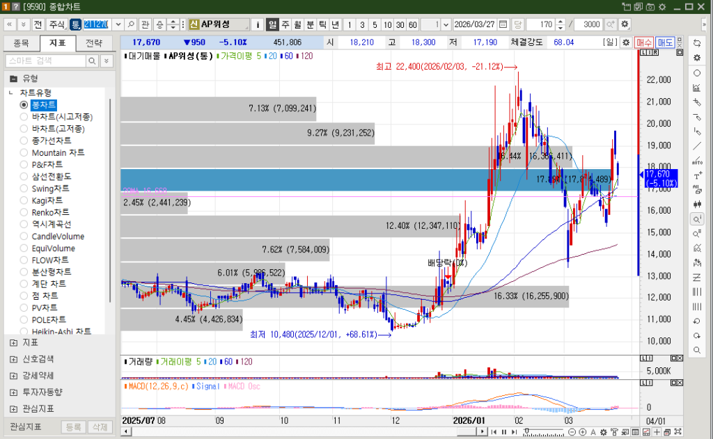The image size is (713, 439).
Task: Click the blue 매도 sell button
Action: (666, 42)
